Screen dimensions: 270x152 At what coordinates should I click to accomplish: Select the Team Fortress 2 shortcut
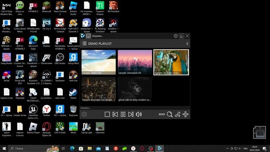point(60,8)
